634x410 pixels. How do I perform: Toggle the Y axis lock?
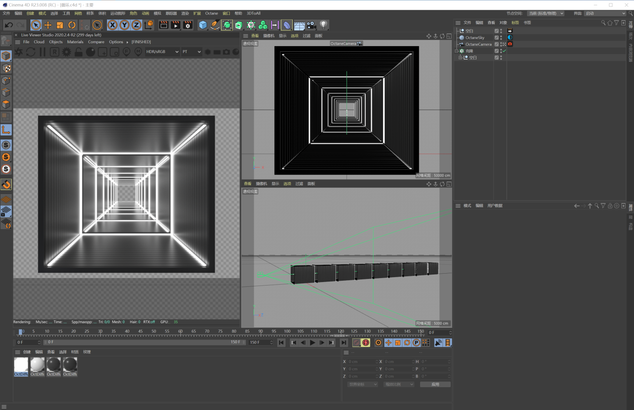coord(125,25)
